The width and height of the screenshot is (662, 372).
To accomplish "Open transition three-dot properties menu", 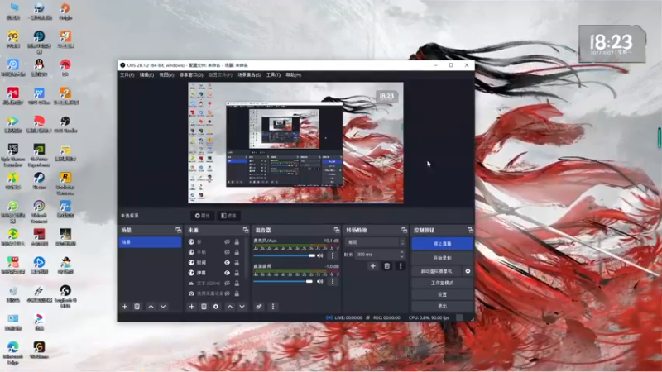I will 401,266.
